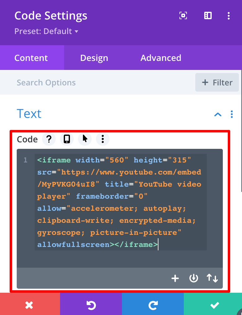Image resolution: width=242 pixels, height=315 pixels.
Task: Open the Code Settings three-dot menu
Action: tap(228, 16)
